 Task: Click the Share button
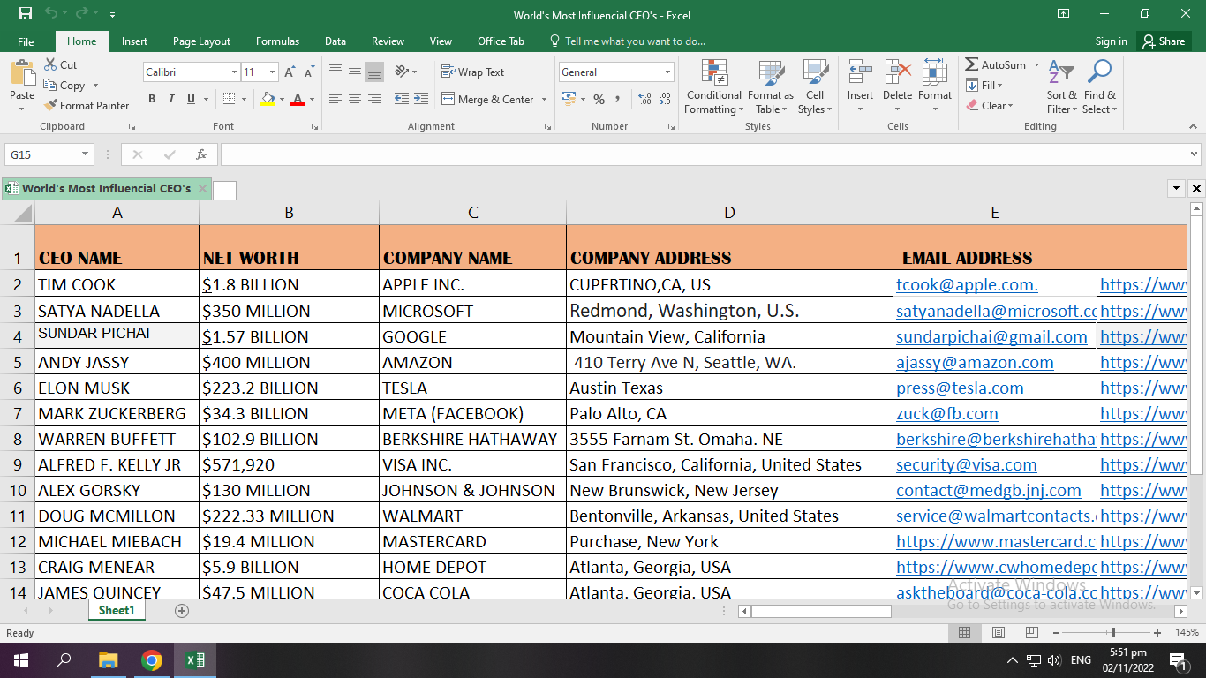[x=1163, y=41]
